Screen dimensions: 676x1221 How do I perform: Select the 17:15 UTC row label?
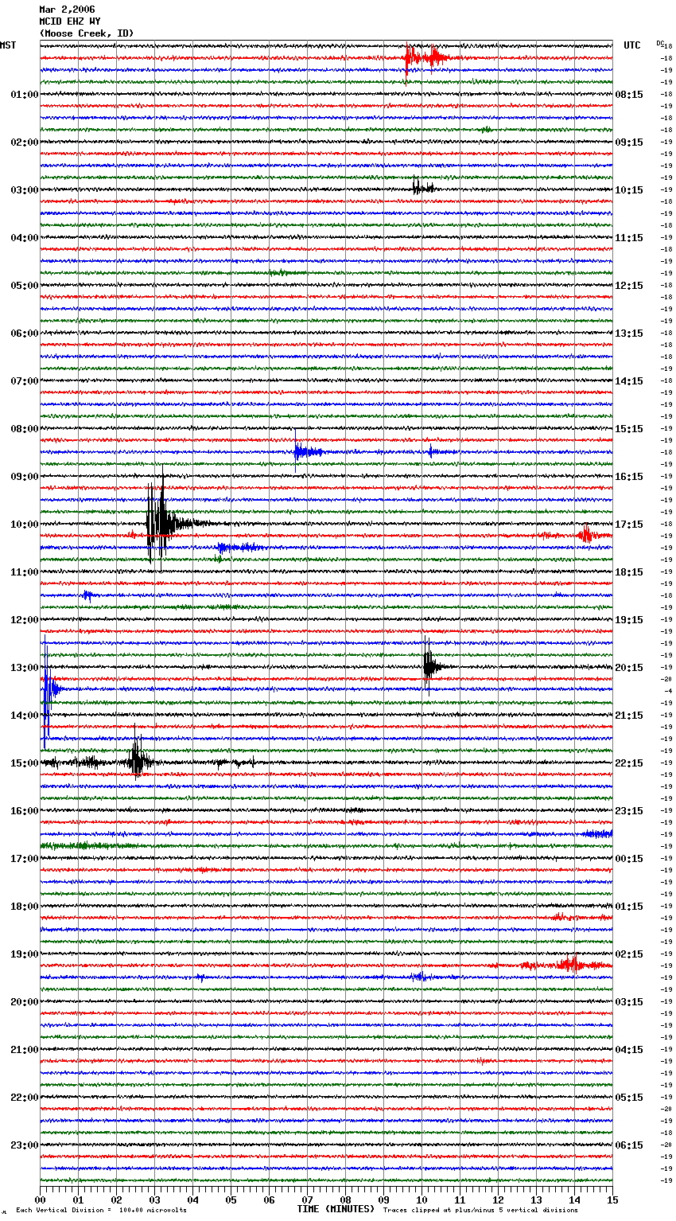[629, 525]
